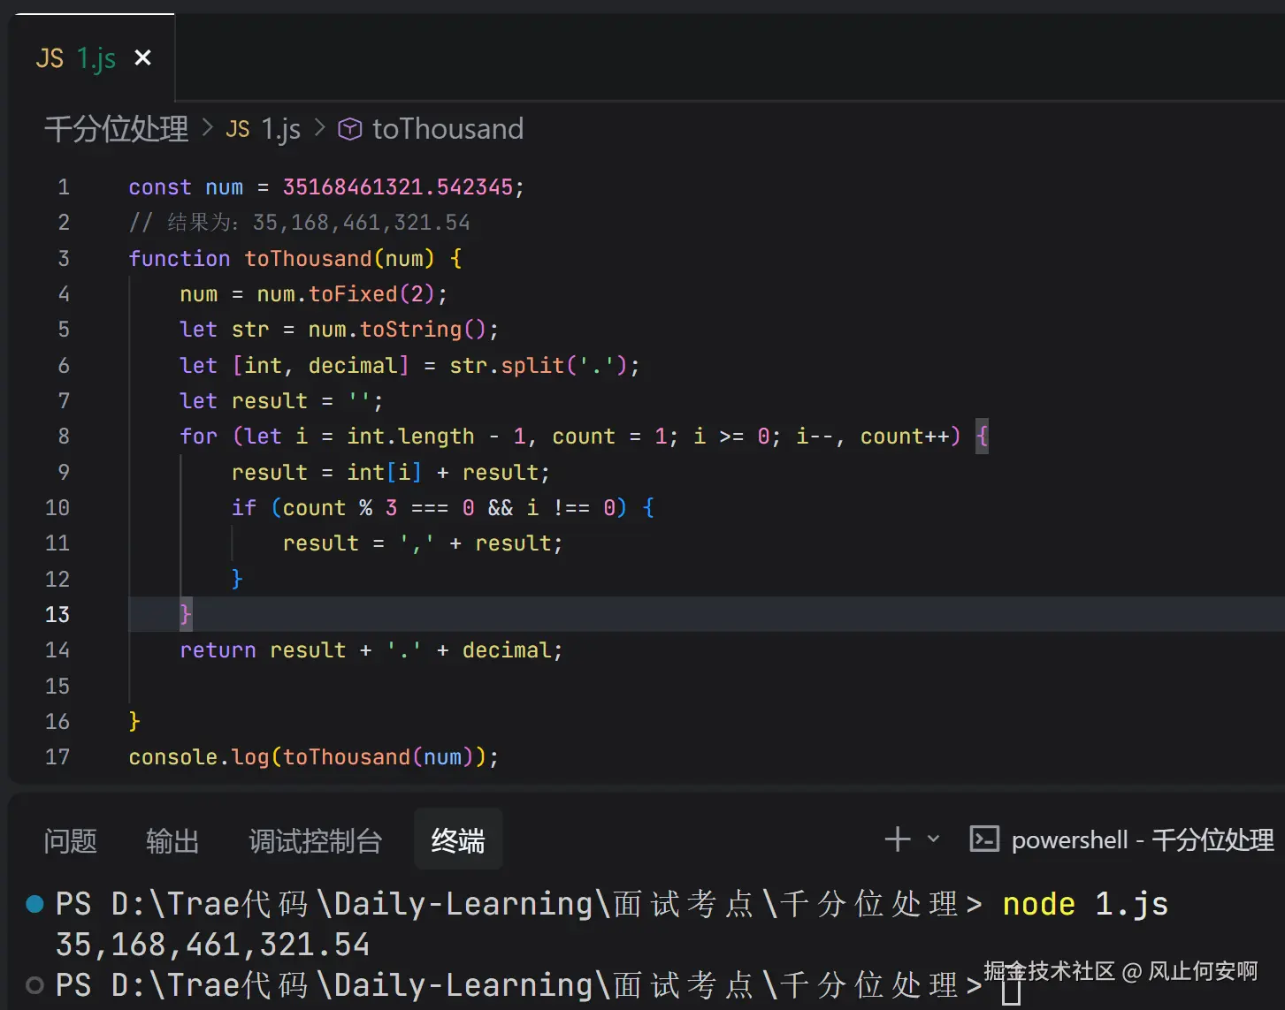Select the 1.js editor tab
The image size is (1285, 1010).
[x=77, y=58]
